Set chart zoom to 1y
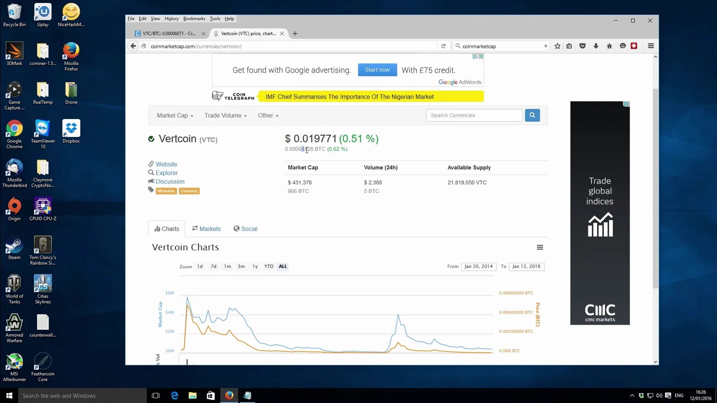 (x=255, y=266)
